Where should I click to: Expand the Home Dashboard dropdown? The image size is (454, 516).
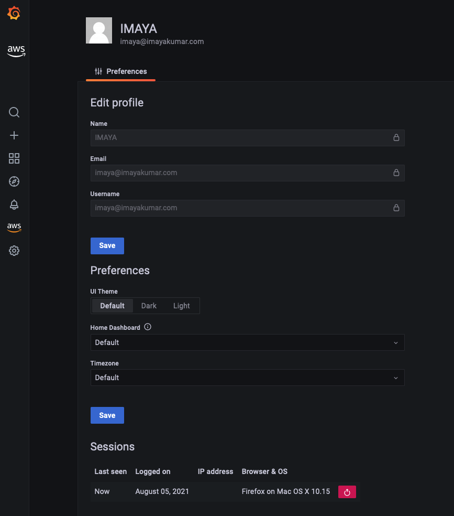click(x=247, y=342)
